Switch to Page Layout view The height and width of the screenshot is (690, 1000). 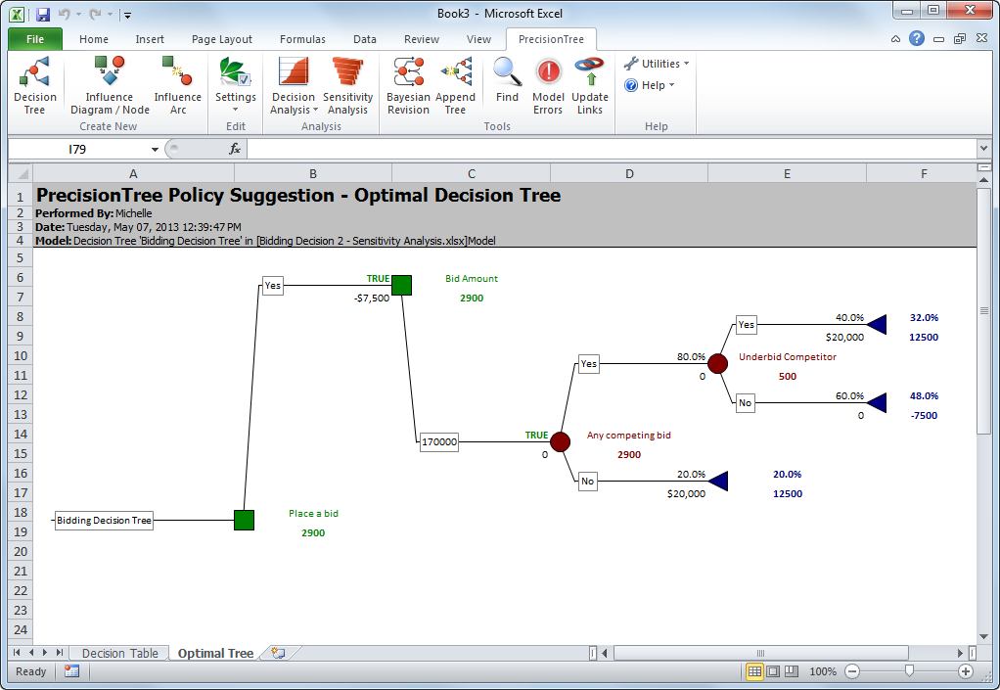(x=773, y=670)
